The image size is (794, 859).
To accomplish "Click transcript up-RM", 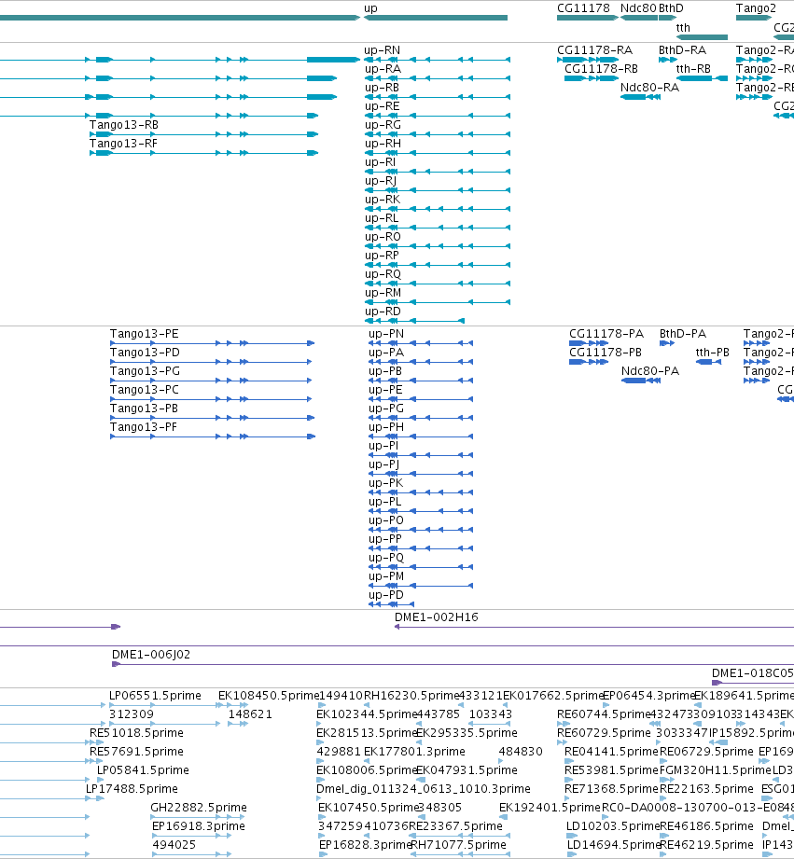I will click(x=438, y=302).
